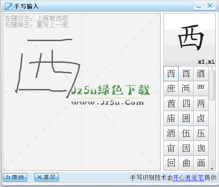Click the candidate list scroll-up arrow
Image resolution: width=219 pixels, height=187 pixels.
click(212, 68)
